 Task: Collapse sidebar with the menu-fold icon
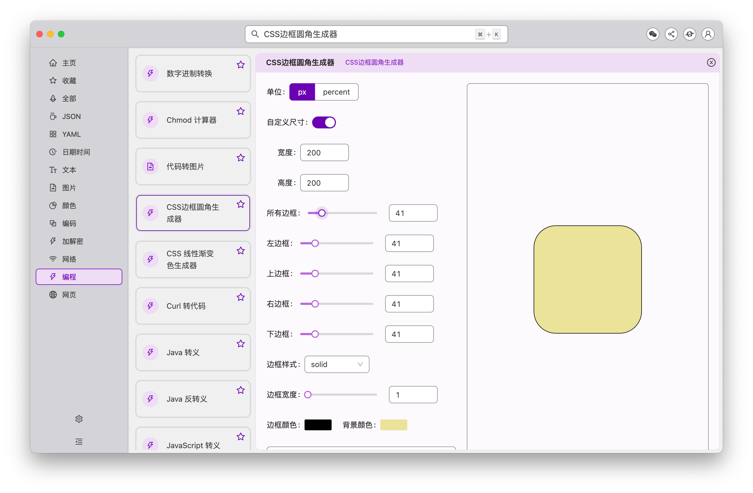[x=79, y=441]
